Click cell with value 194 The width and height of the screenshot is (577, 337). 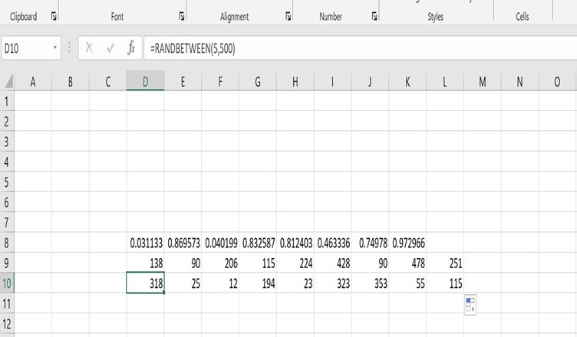(x=258, y=283)
